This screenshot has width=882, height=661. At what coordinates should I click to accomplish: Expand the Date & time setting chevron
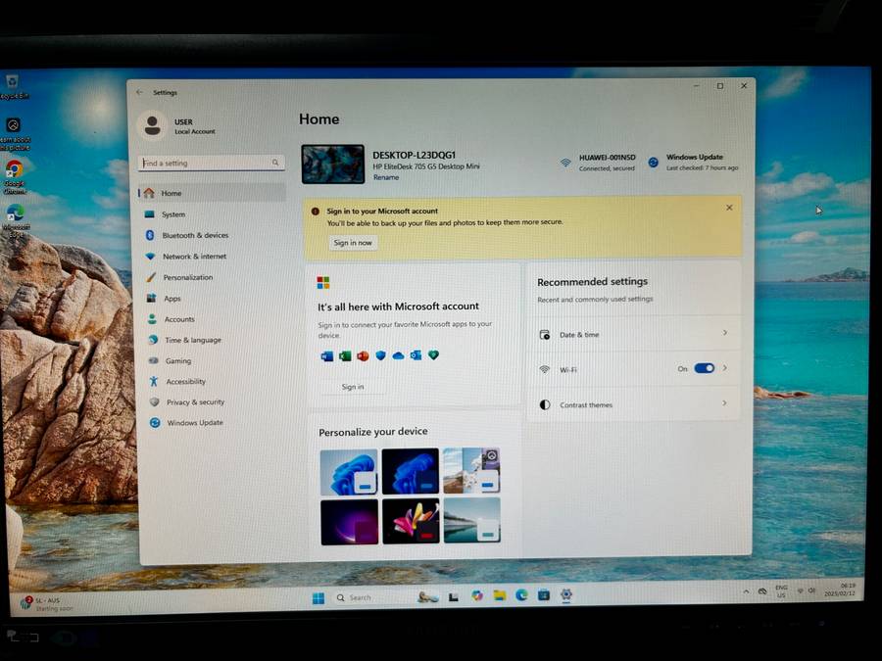[x=725, y=333]
